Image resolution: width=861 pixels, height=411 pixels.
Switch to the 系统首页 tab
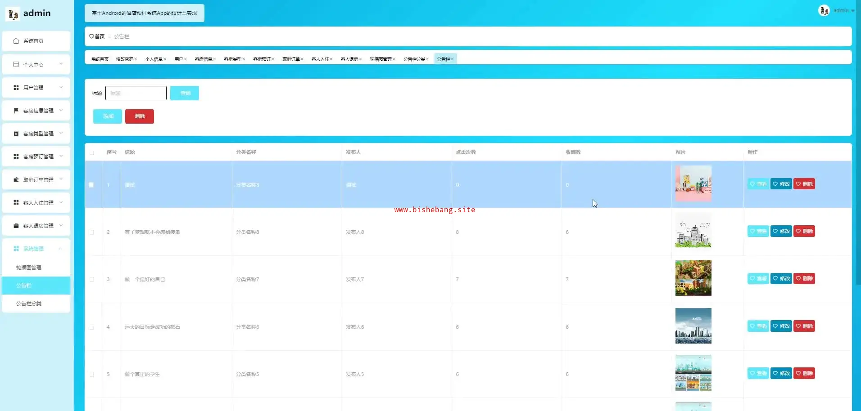(100, 59)
